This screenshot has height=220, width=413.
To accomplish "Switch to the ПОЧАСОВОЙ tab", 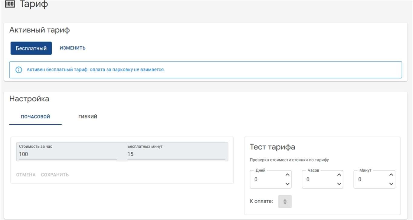I will [35, 117].
